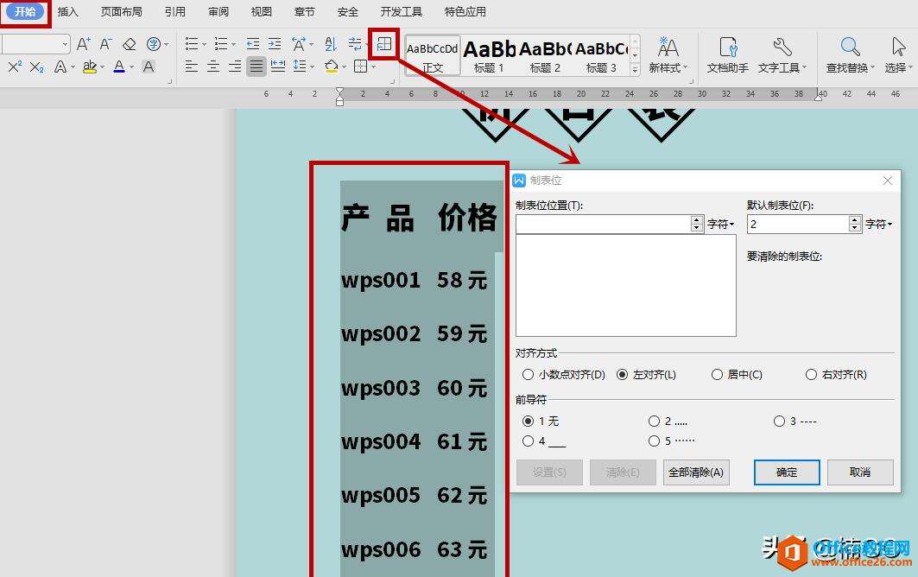Confirm dialog with 确定
Viewport: 918px width, 577px height.
point(786,472)
